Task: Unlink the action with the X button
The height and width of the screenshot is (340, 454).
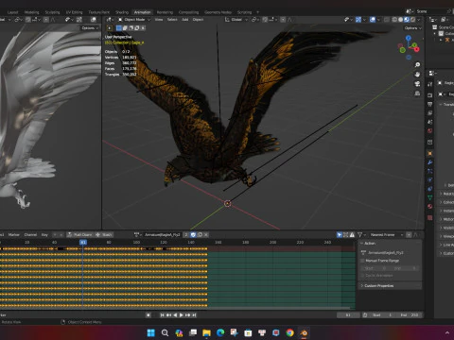Action: 206,235
